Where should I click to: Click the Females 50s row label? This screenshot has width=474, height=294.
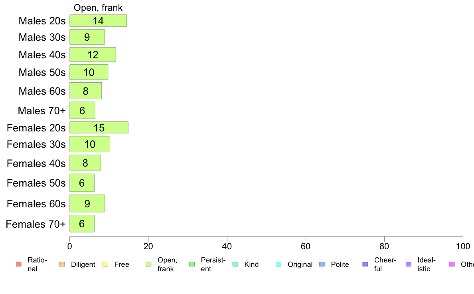pyautogui.click(x=36, y=183)
